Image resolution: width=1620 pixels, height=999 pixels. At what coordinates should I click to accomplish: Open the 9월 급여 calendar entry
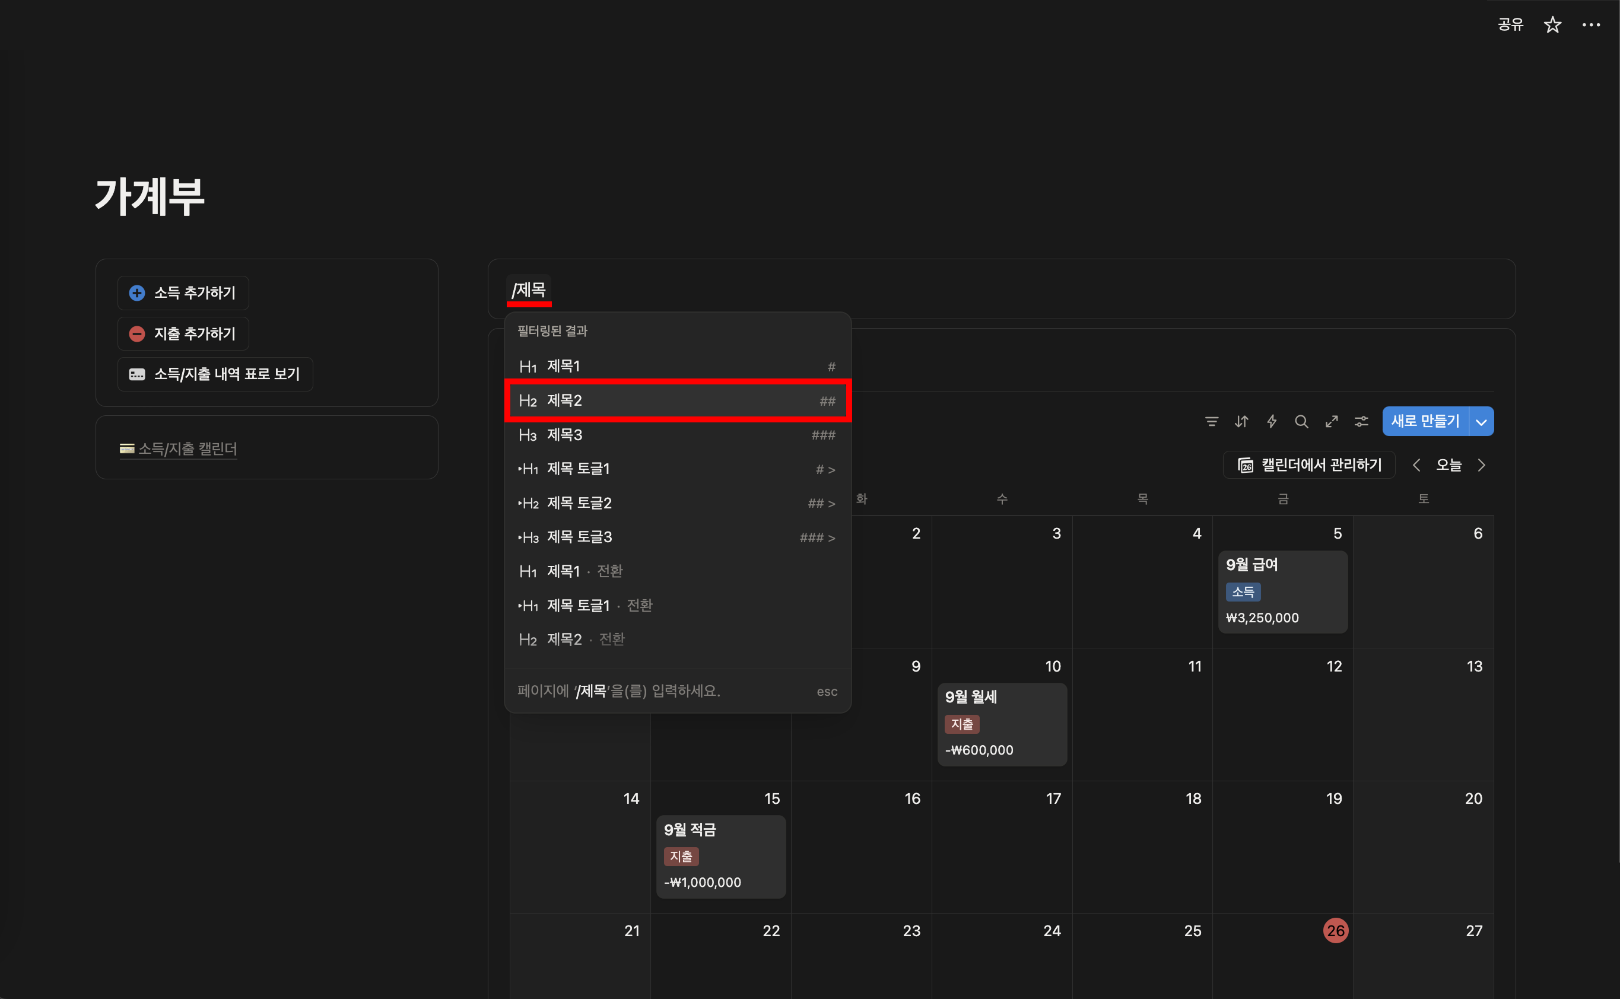(x=1252, y=565)
